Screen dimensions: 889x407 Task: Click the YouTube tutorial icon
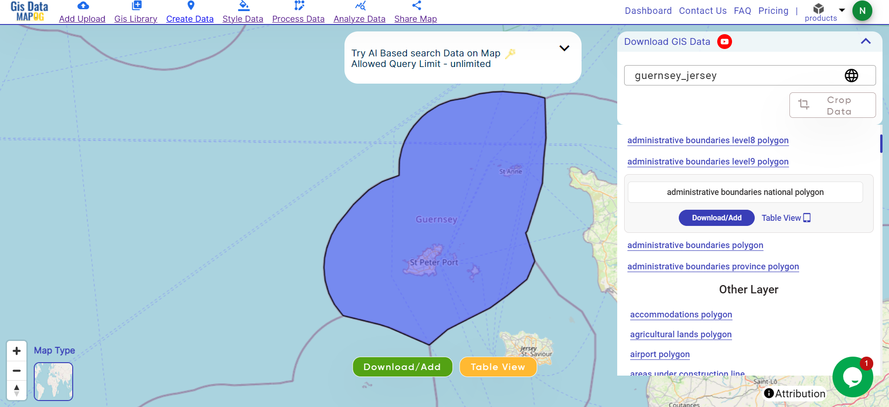pyautogui.click(x=725, y=42)
